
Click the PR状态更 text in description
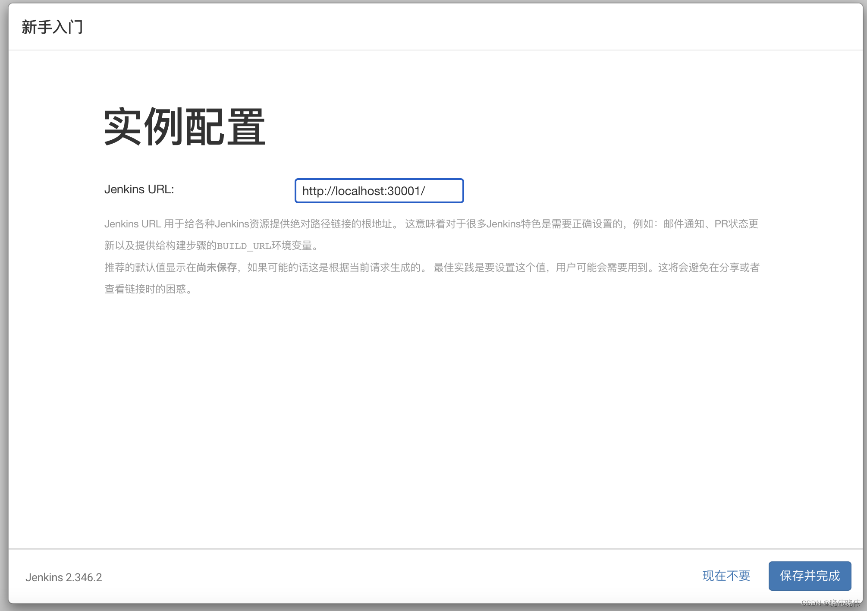point(736,224)
